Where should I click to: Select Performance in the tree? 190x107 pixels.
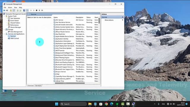click(15, 25)
